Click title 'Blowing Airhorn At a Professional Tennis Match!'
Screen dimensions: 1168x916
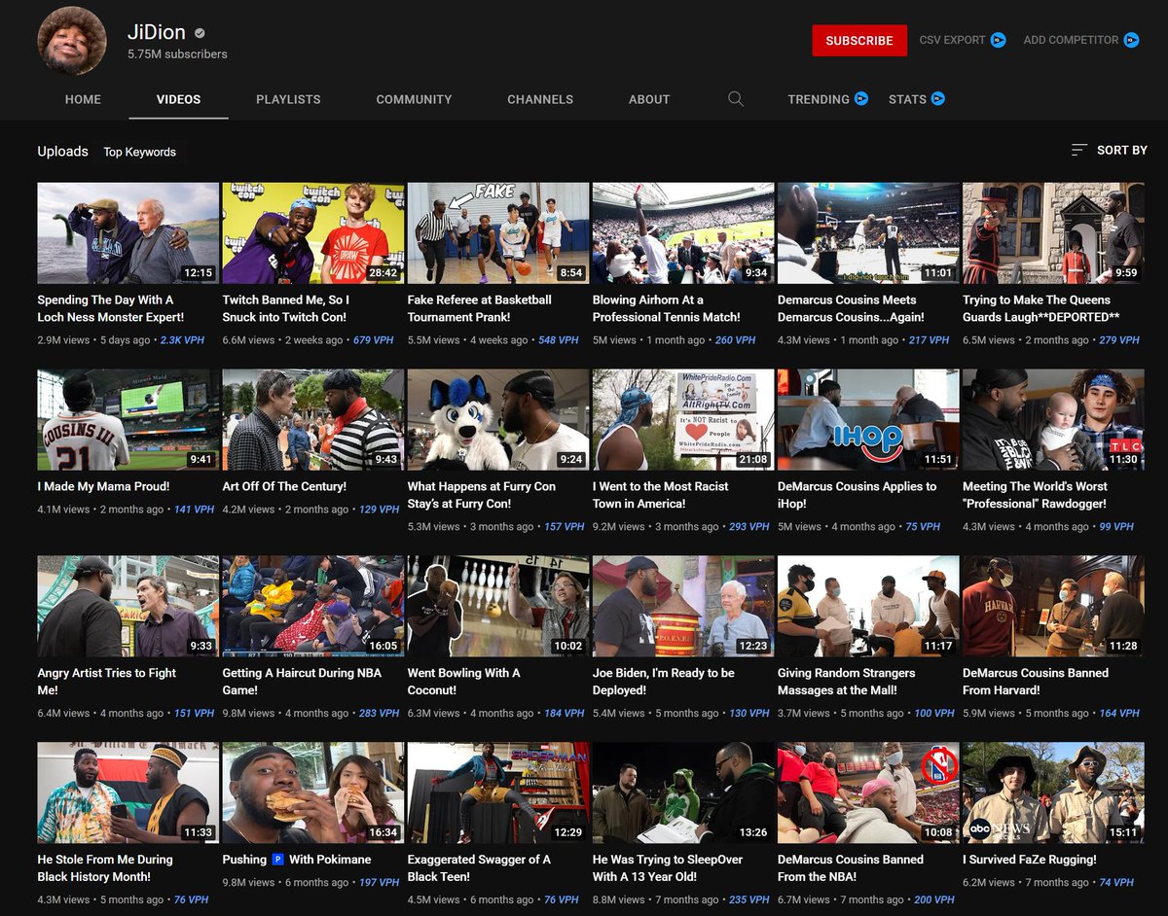667,308
